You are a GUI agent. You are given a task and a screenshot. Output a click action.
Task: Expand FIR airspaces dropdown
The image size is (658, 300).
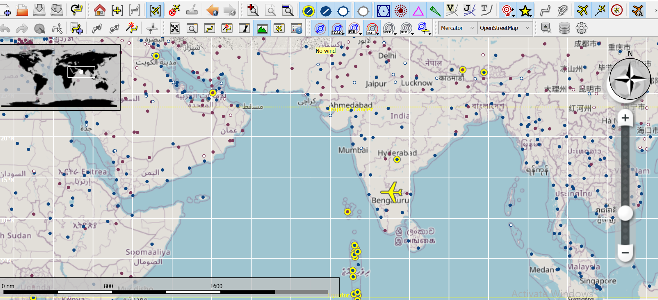point(360,34)
